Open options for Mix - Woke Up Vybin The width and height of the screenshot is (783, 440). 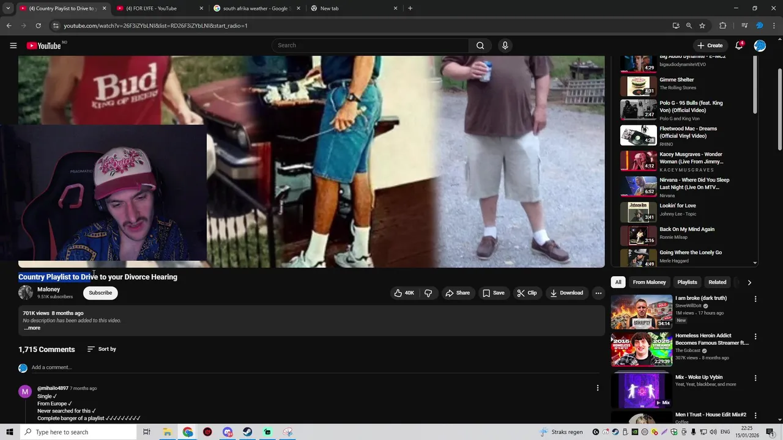pos(755,378)
